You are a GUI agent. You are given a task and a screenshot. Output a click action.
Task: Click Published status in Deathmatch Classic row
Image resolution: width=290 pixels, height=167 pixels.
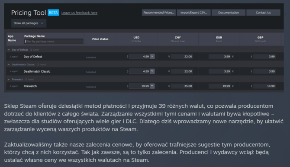(x=91, y=72)
